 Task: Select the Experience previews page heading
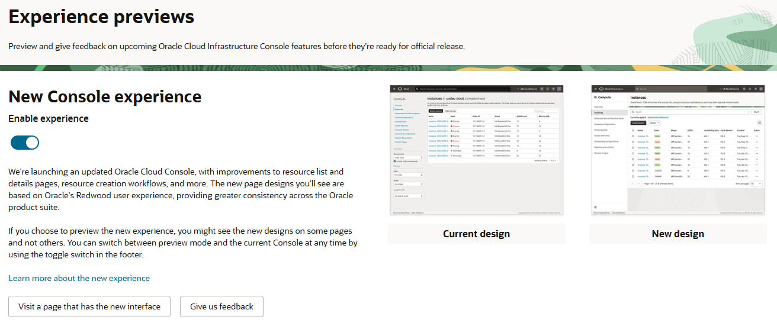101,17
